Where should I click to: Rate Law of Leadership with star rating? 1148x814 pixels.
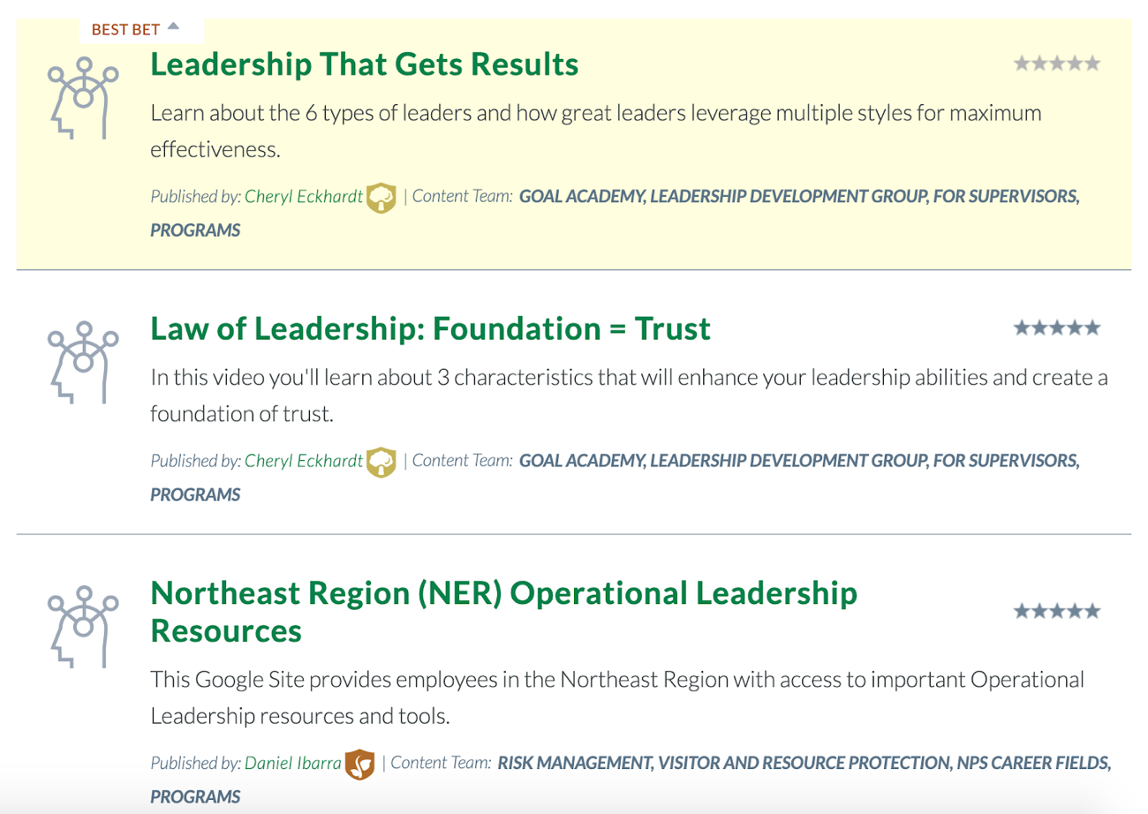click(x=1057, y=328)
